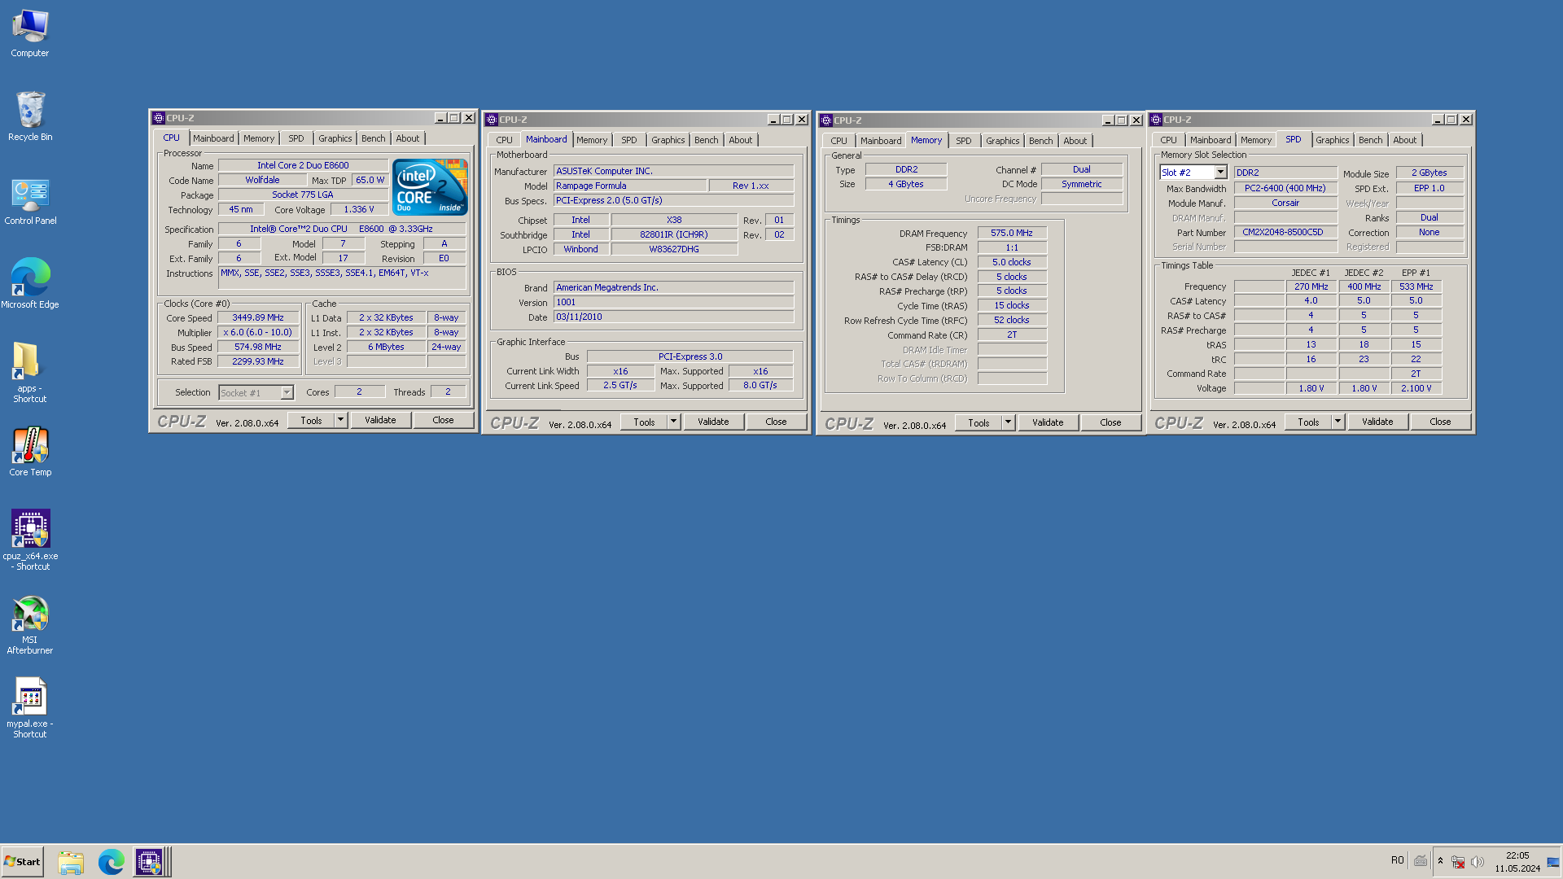Click Part Number field CM2X2048-8500C5D
Screen dimensions: 1563x879
click(x=1285, y=233)
